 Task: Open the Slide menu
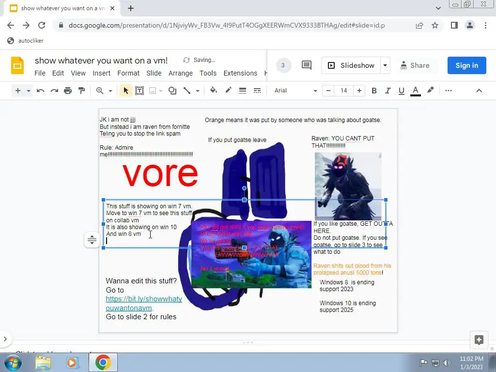154,74
